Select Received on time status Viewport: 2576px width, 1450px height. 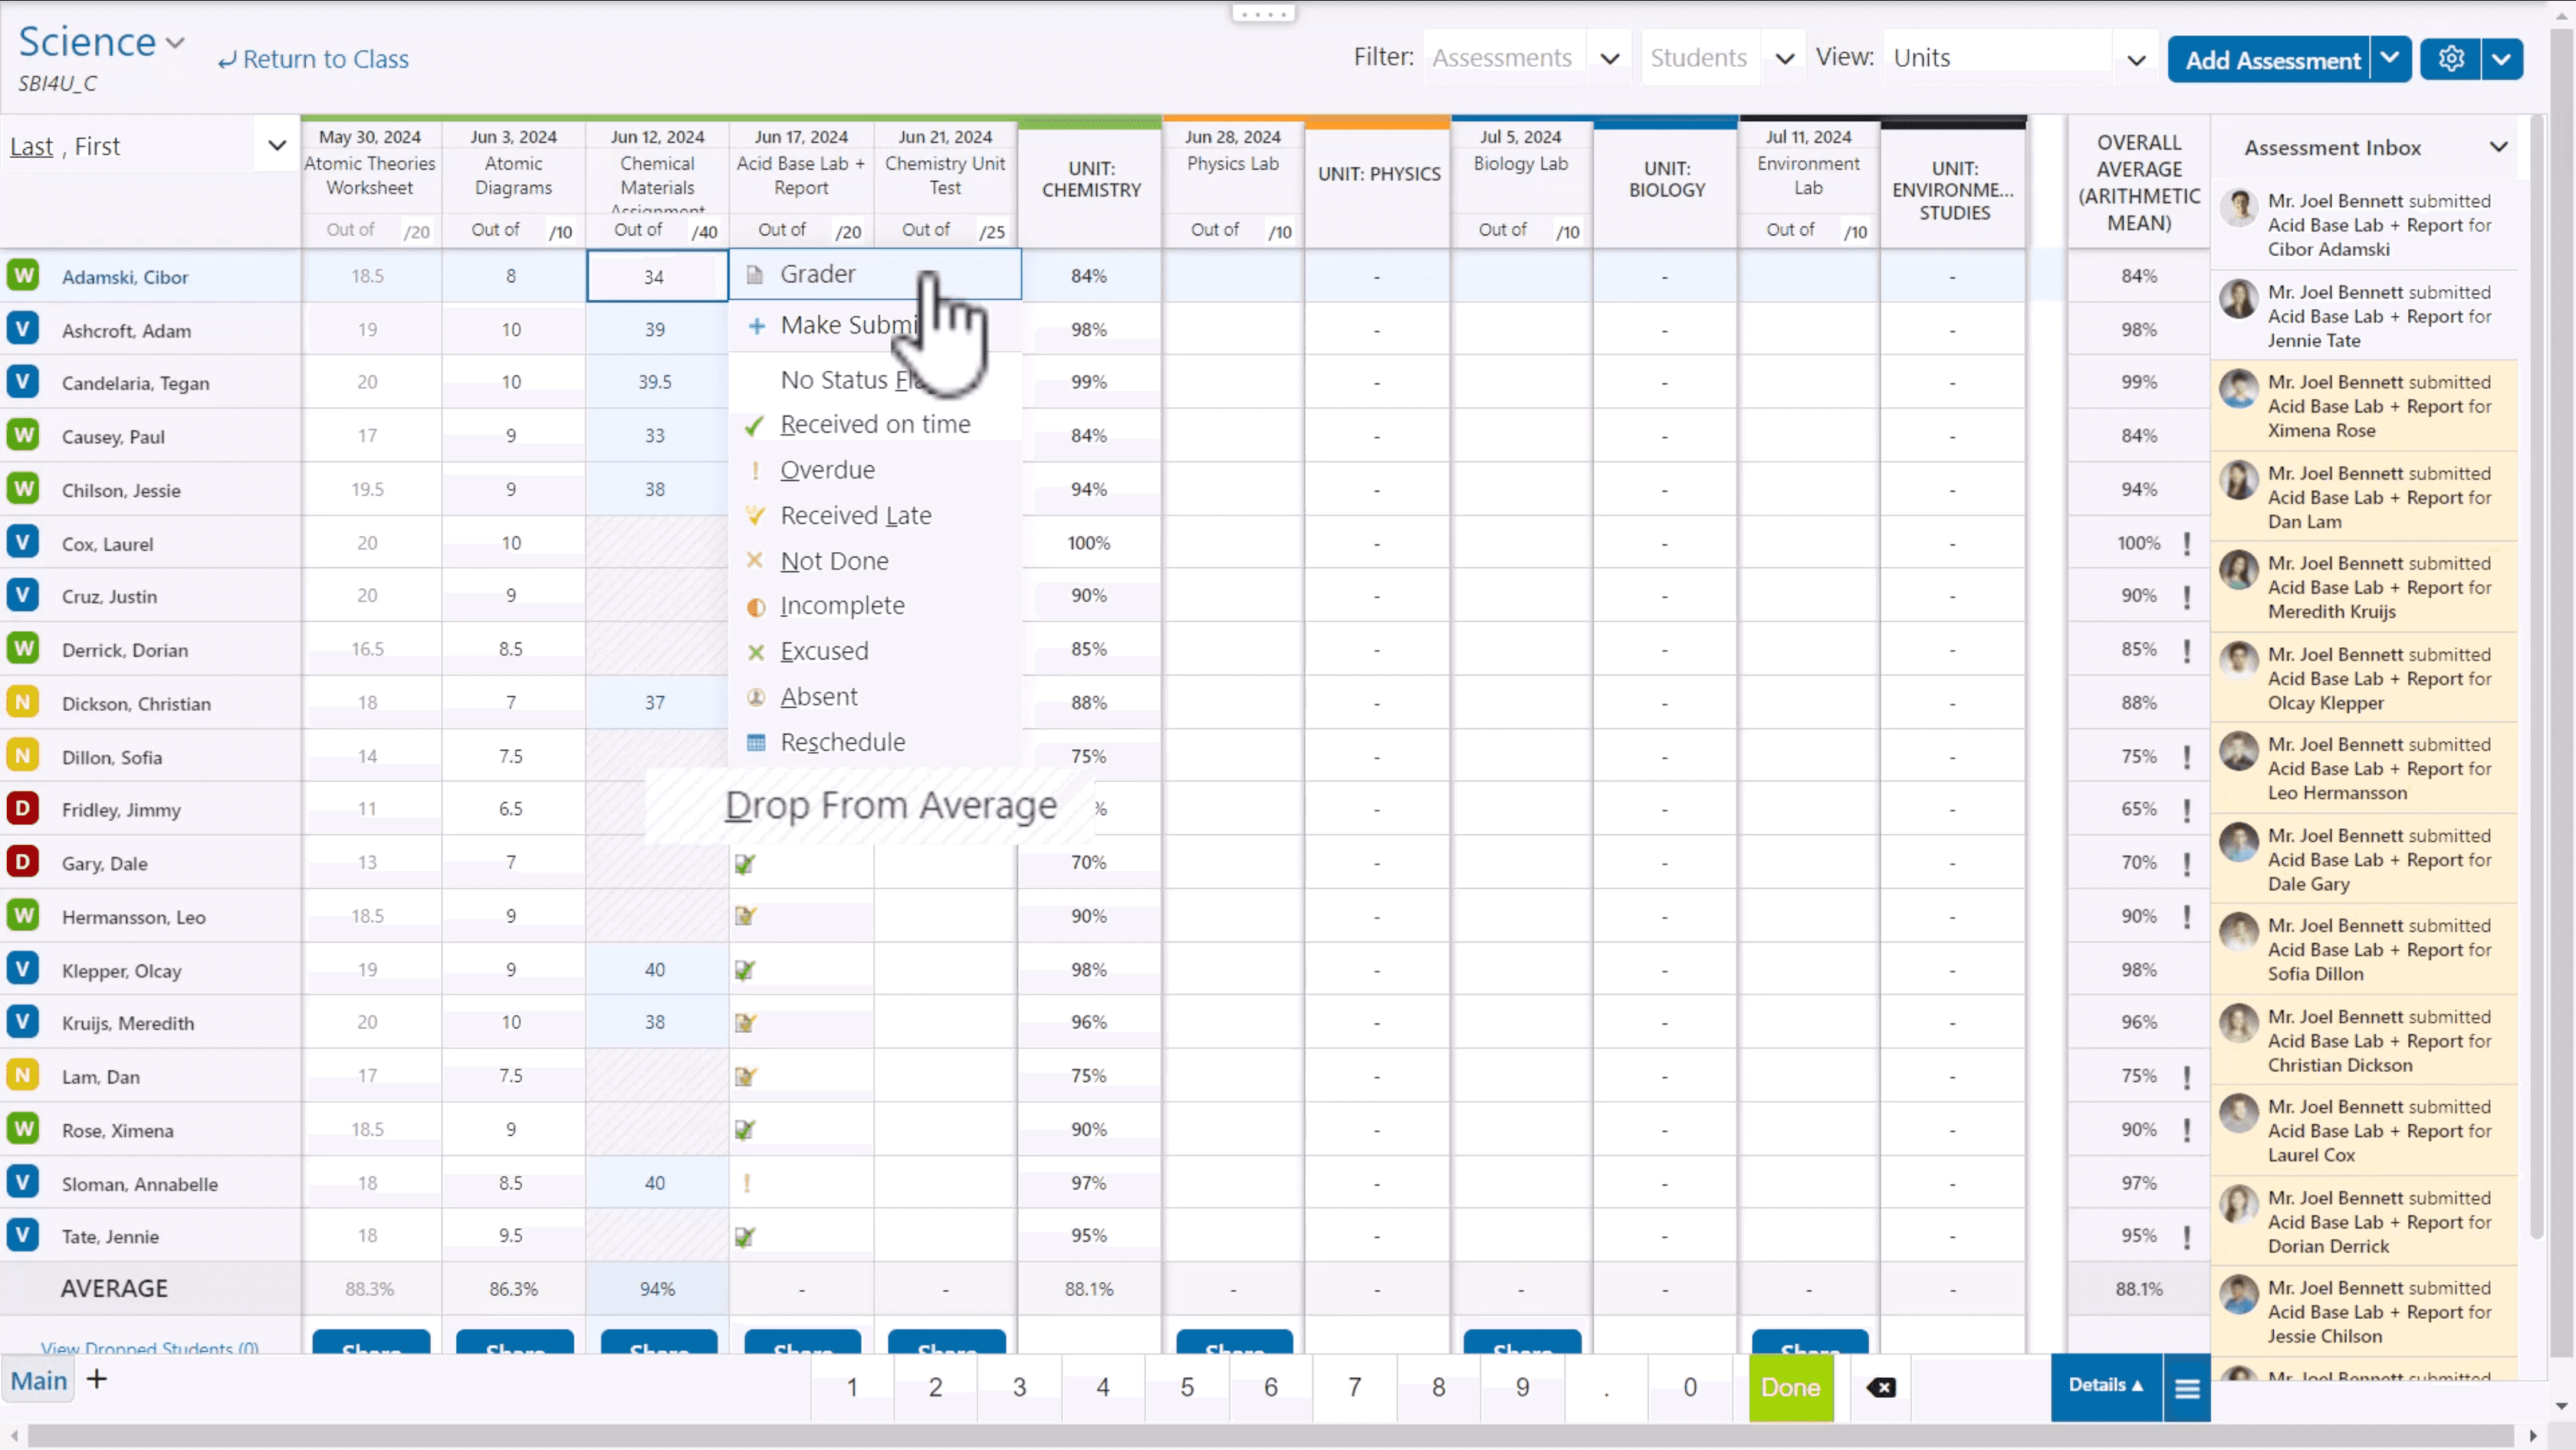875,425
